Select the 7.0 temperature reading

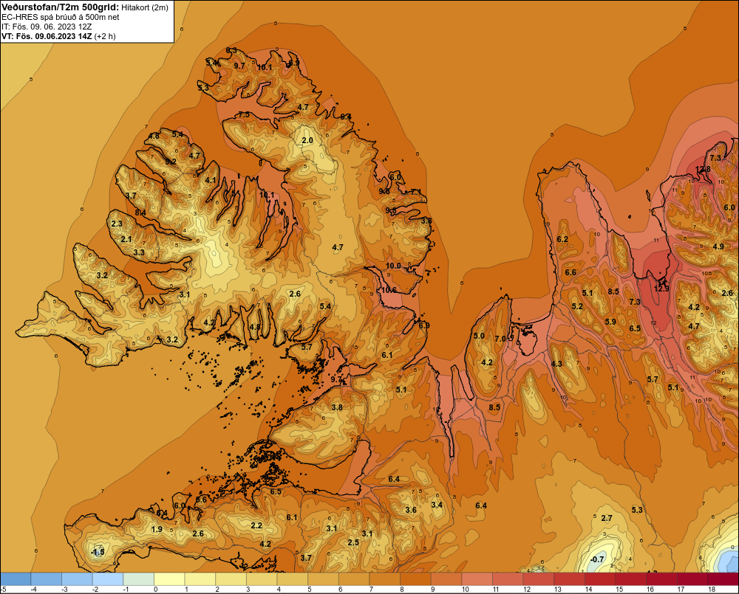(x=500, y=339)
